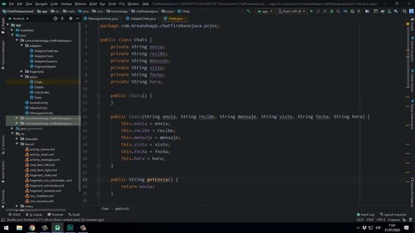Image resolution: width=415 pixels, height=233 pixels.
Task: Switch to AdapterChats.java tab
Action: point(143,19)
